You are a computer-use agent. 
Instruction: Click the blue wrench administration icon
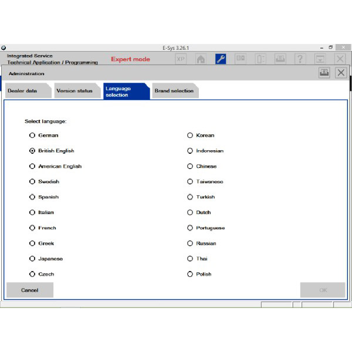[221, 59]
